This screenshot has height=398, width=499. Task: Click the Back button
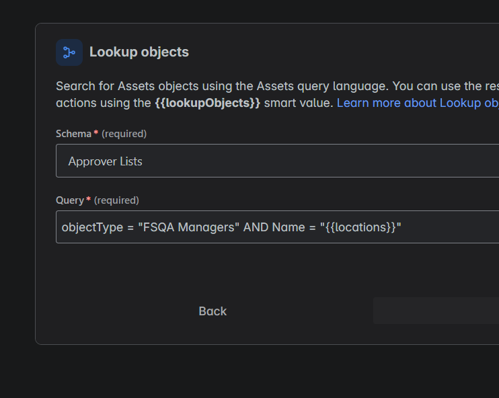[213, 311]
